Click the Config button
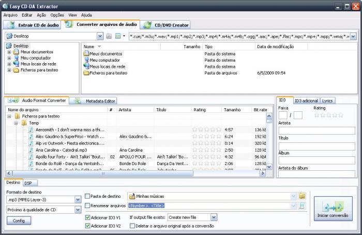The image size is (362, 235). 19,221
